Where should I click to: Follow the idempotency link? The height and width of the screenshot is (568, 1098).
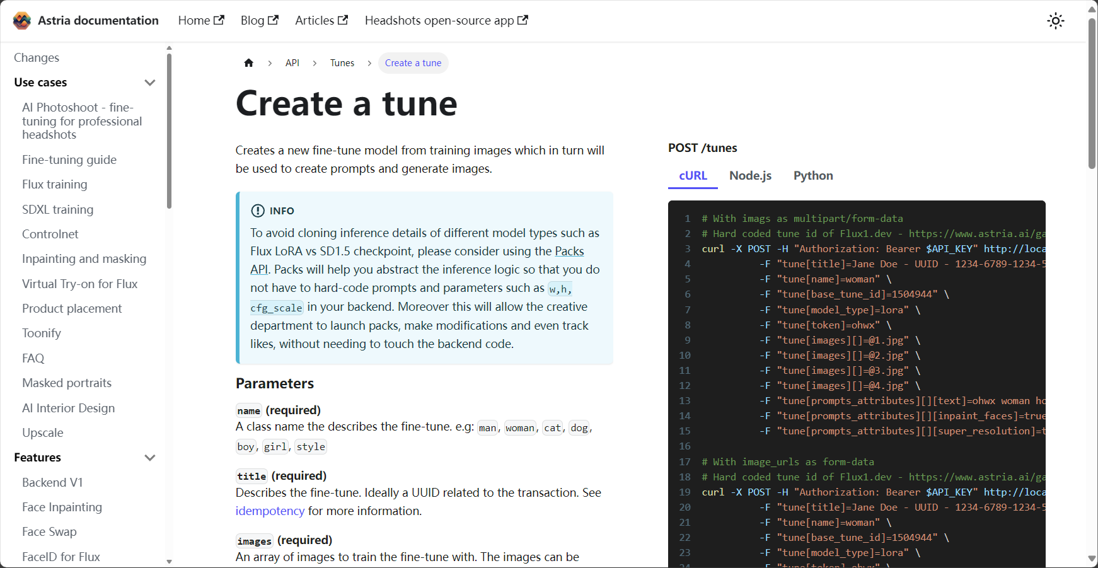270,511
